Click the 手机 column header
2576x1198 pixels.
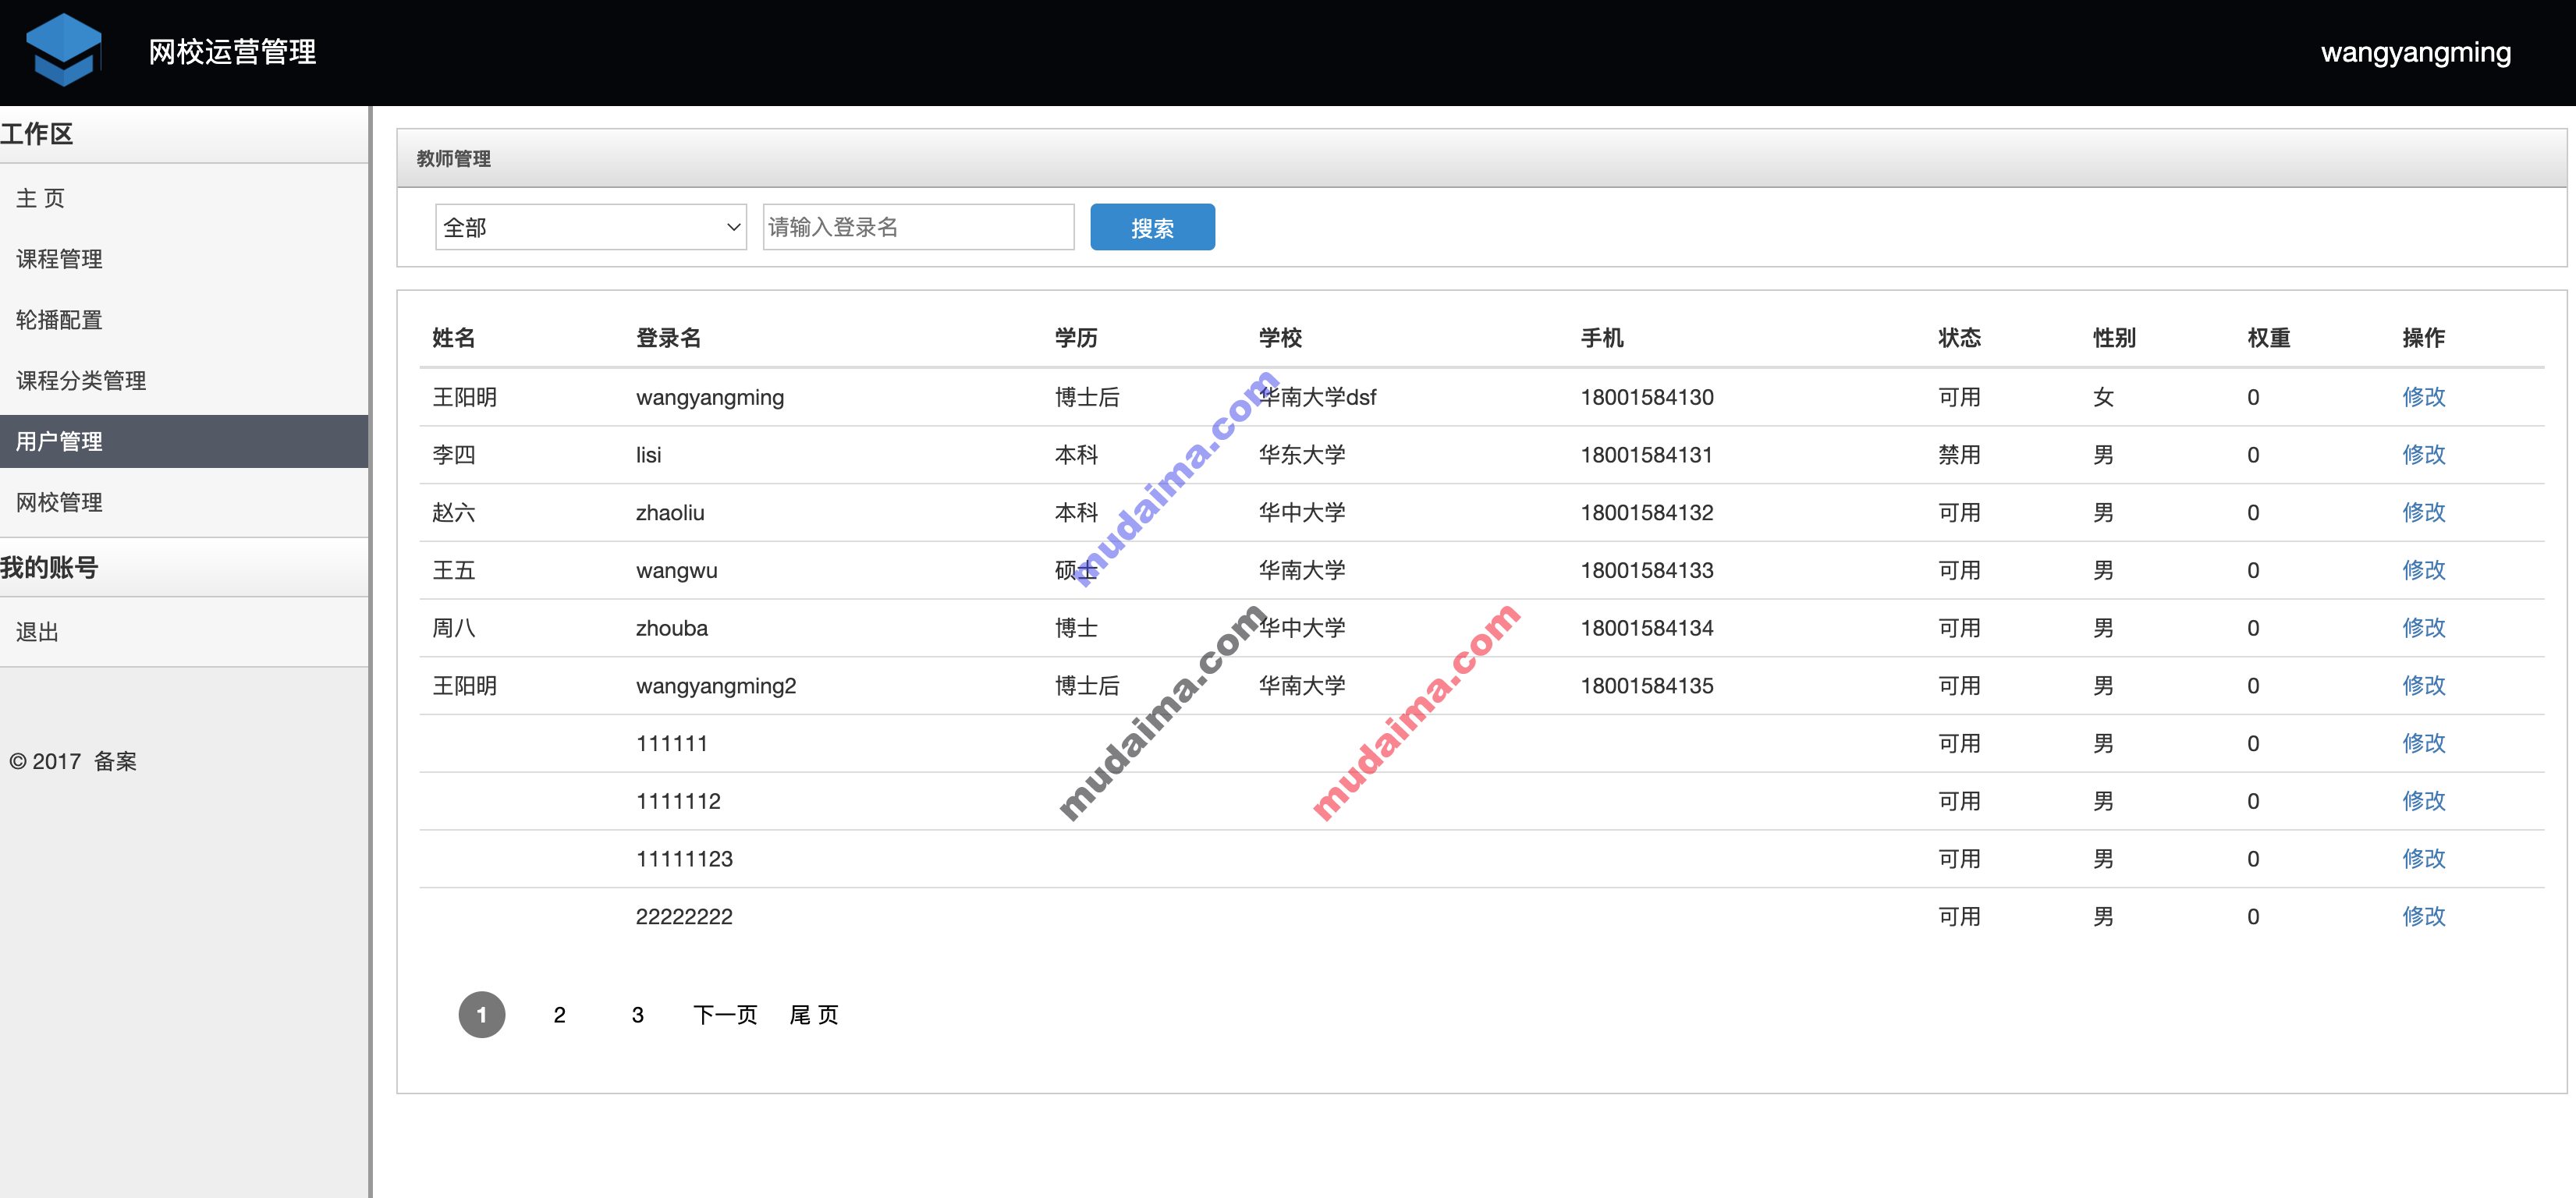1602,338
